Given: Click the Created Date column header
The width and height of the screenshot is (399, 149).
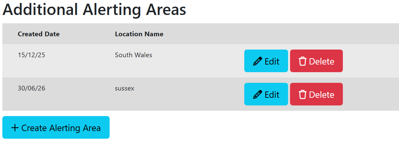Looking at the screenshot, I should tap(39, 34).
